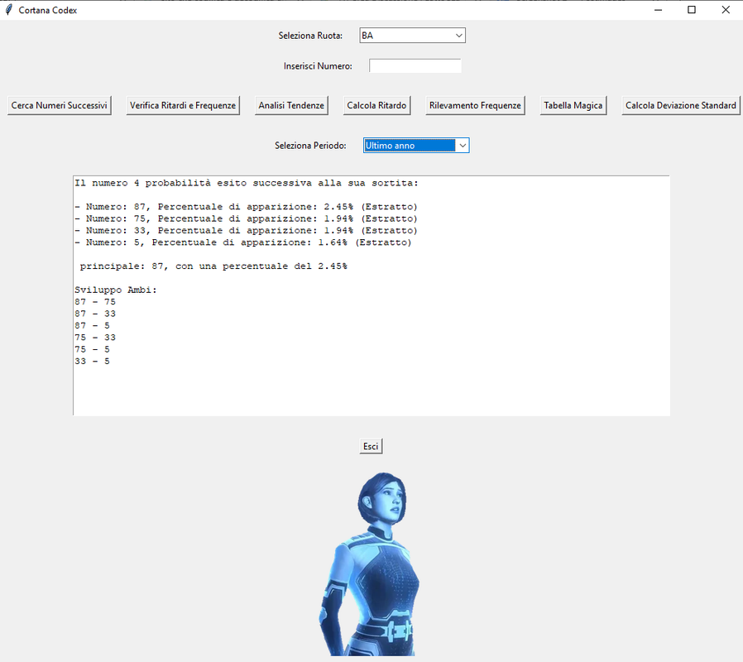Maximize the Cortana Codex window
The image size is (743, 662).
(x=692, y=10)
